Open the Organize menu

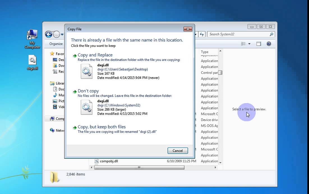56,44
